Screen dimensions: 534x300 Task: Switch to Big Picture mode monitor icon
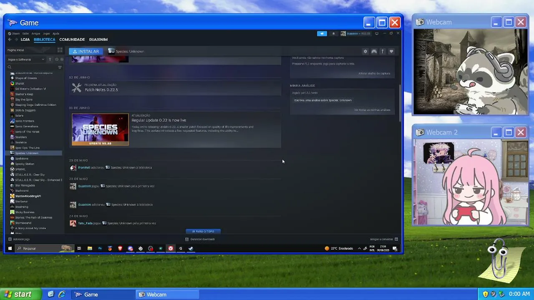[377, 33]
